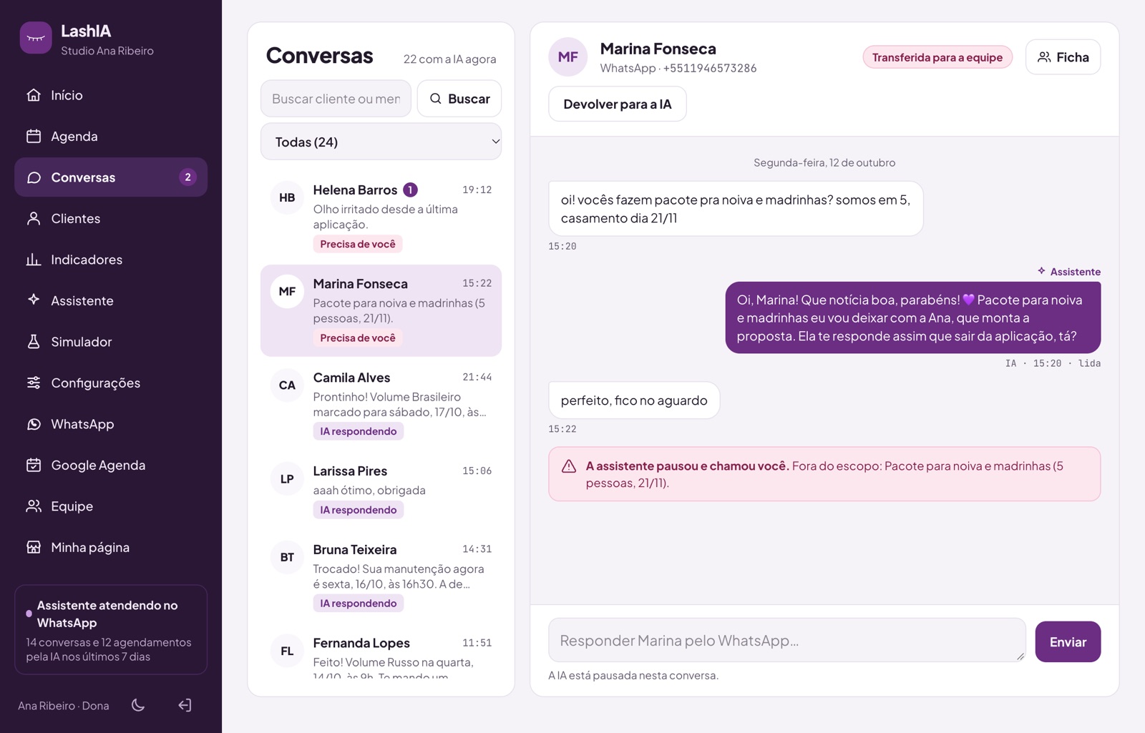1145x733 pixels.
Task: Open Larissa Pires conversation
Action: (x=381, y=490)
